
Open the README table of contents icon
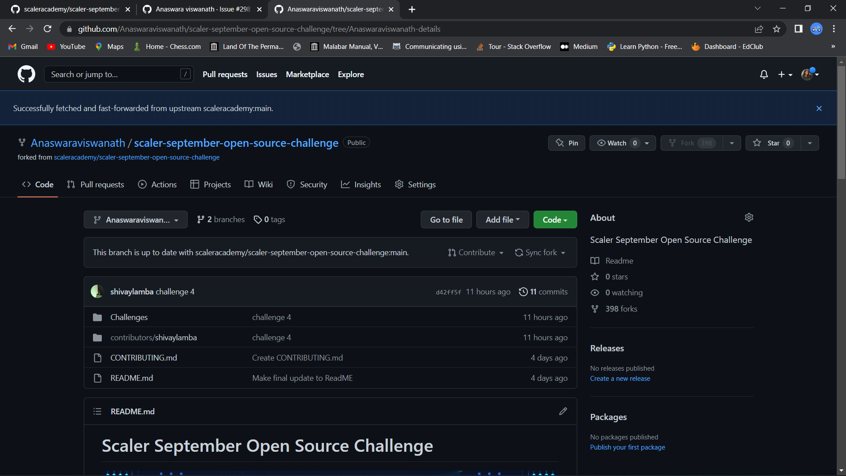(97, 411)
